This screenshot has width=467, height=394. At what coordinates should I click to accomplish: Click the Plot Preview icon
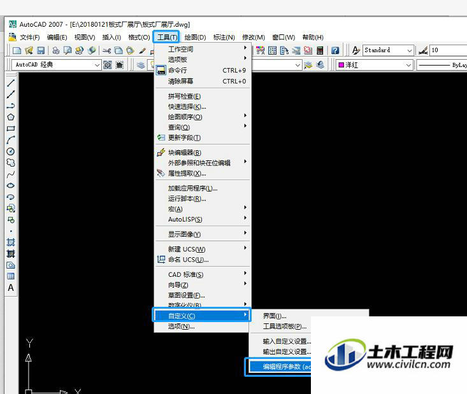[68, 50]
